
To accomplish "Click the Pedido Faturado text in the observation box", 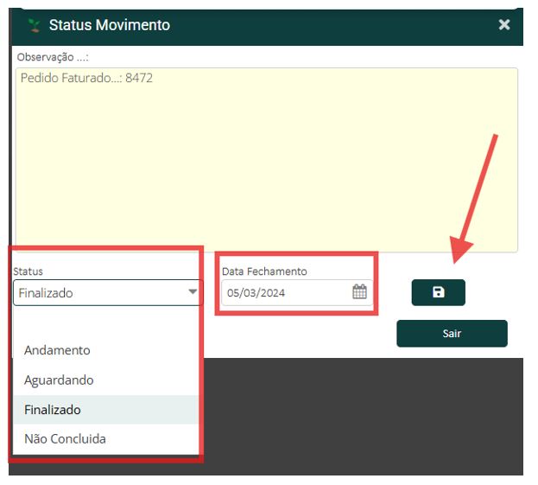I will coord(86,78).
